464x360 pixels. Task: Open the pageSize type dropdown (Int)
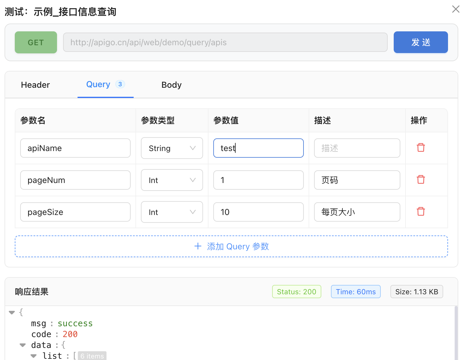point(172,212)
